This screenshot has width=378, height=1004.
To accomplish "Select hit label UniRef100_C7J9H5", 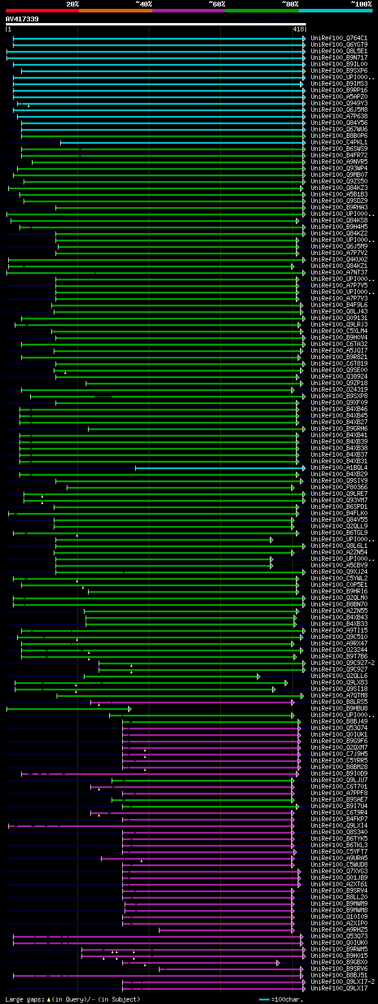I will [339, 754].
